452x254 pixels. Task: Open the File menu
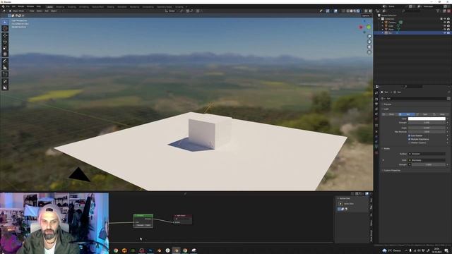tap(8, 6)
